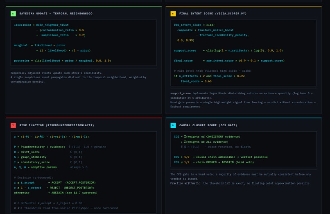
Task: Click the yellow number 6 badge
Action: (173, 14)
